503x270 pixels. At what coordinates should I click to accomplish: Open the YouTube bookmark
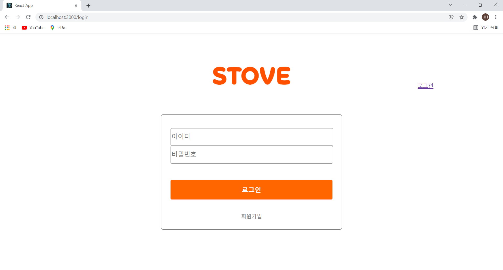tap(33, 28)
